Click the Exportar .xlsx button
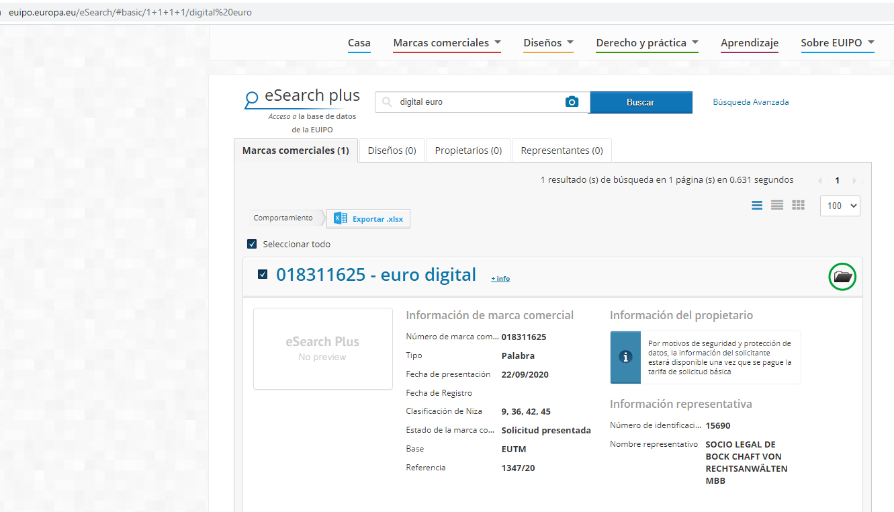The image size is (894, 512). click(x=369, y=218)
